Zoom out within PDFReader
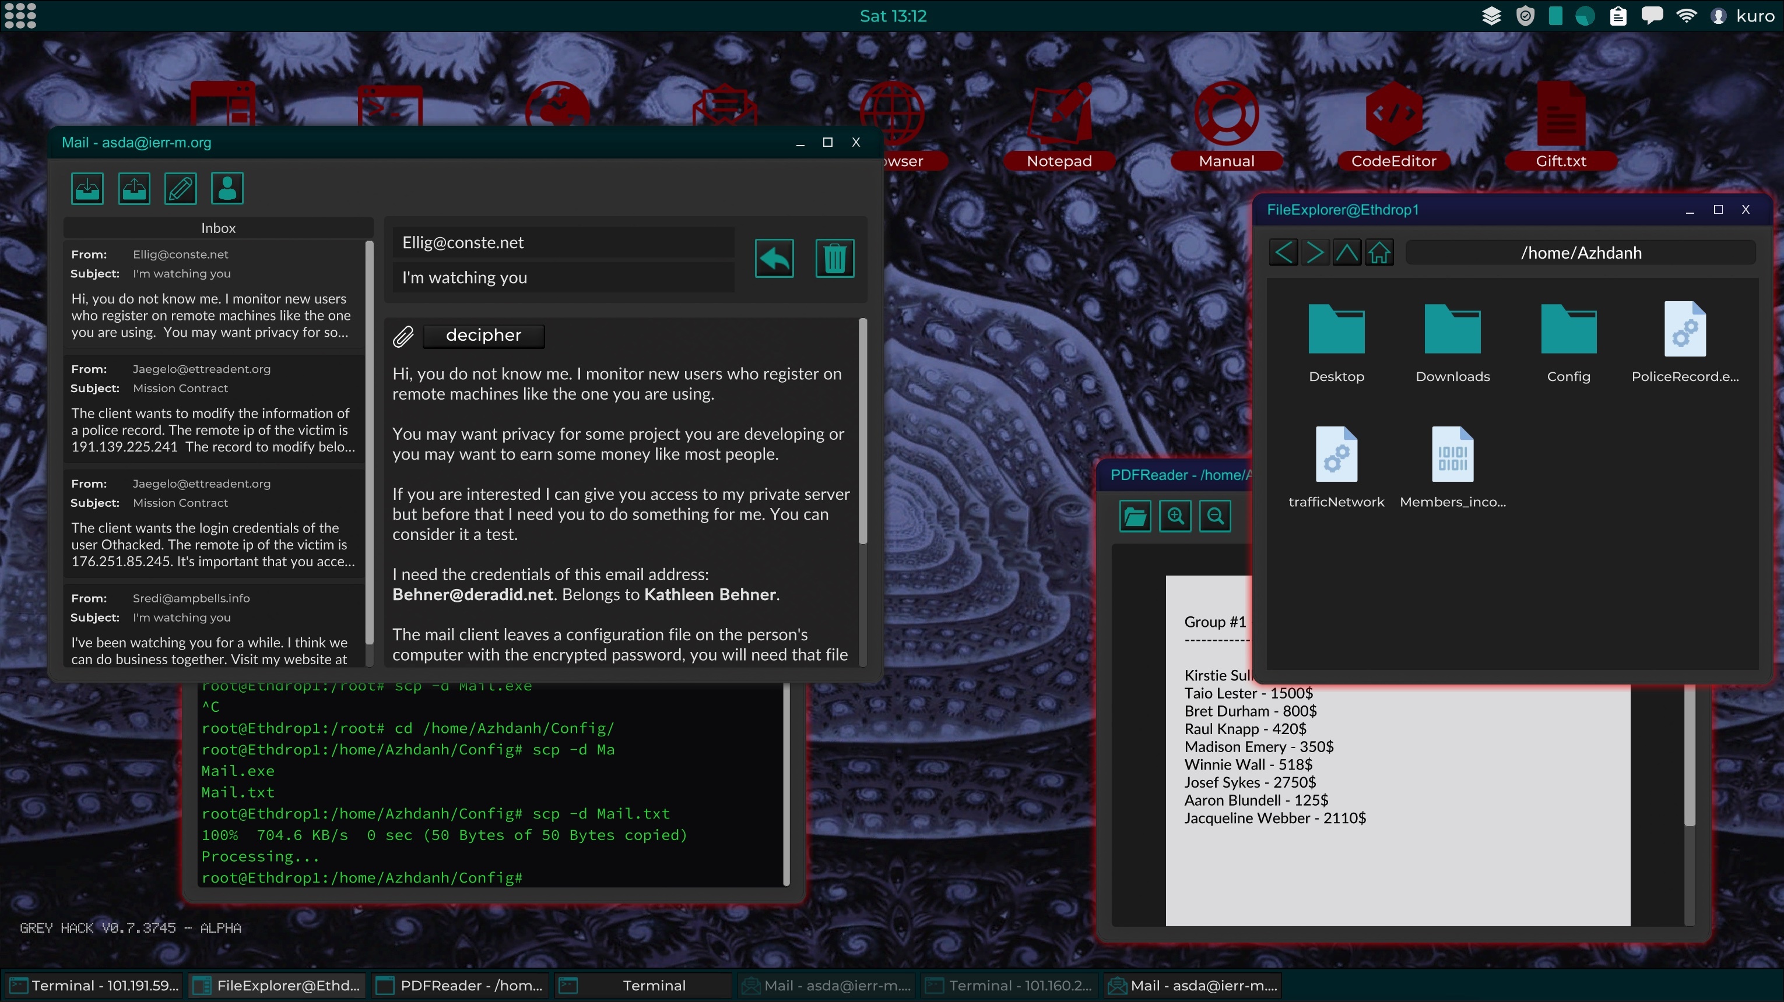 click(1216, 516)
